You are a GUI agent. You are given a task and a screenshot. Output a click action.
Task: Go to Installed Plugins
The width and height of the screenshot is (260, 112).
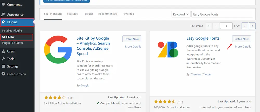[12, 31]
